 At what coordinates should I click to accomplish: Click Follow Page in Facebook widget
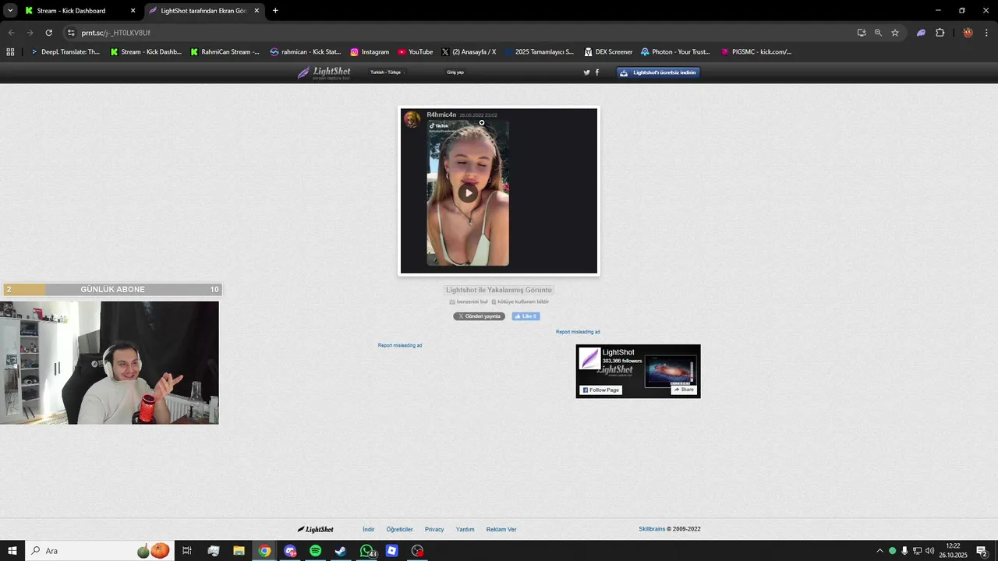600,390
